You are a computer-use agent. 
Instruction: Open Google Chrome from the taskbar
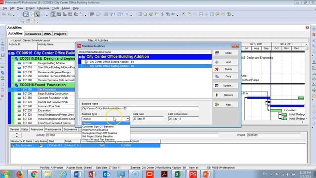(x=34, y=174)
